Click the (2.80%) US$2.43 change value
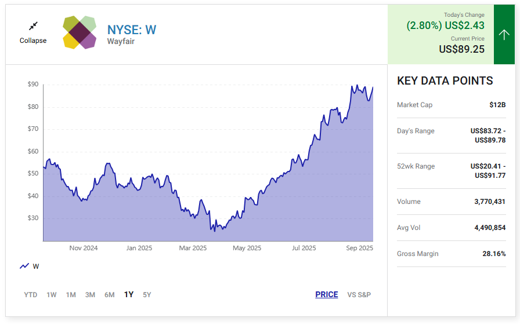Screen dimensions: 520x325 (445, 25)
